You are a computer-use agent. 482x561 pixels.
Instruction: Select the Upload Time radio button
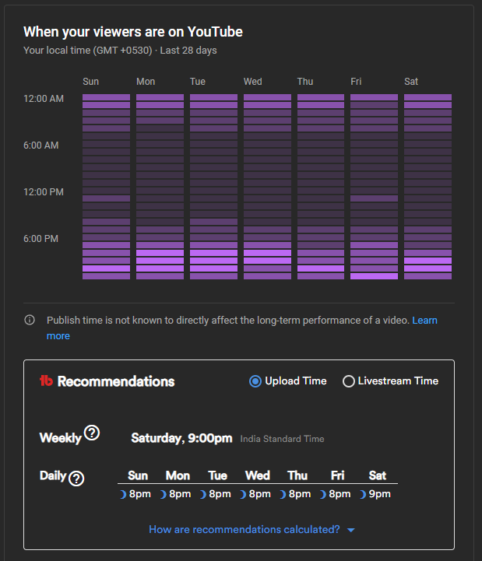[255, 381]
